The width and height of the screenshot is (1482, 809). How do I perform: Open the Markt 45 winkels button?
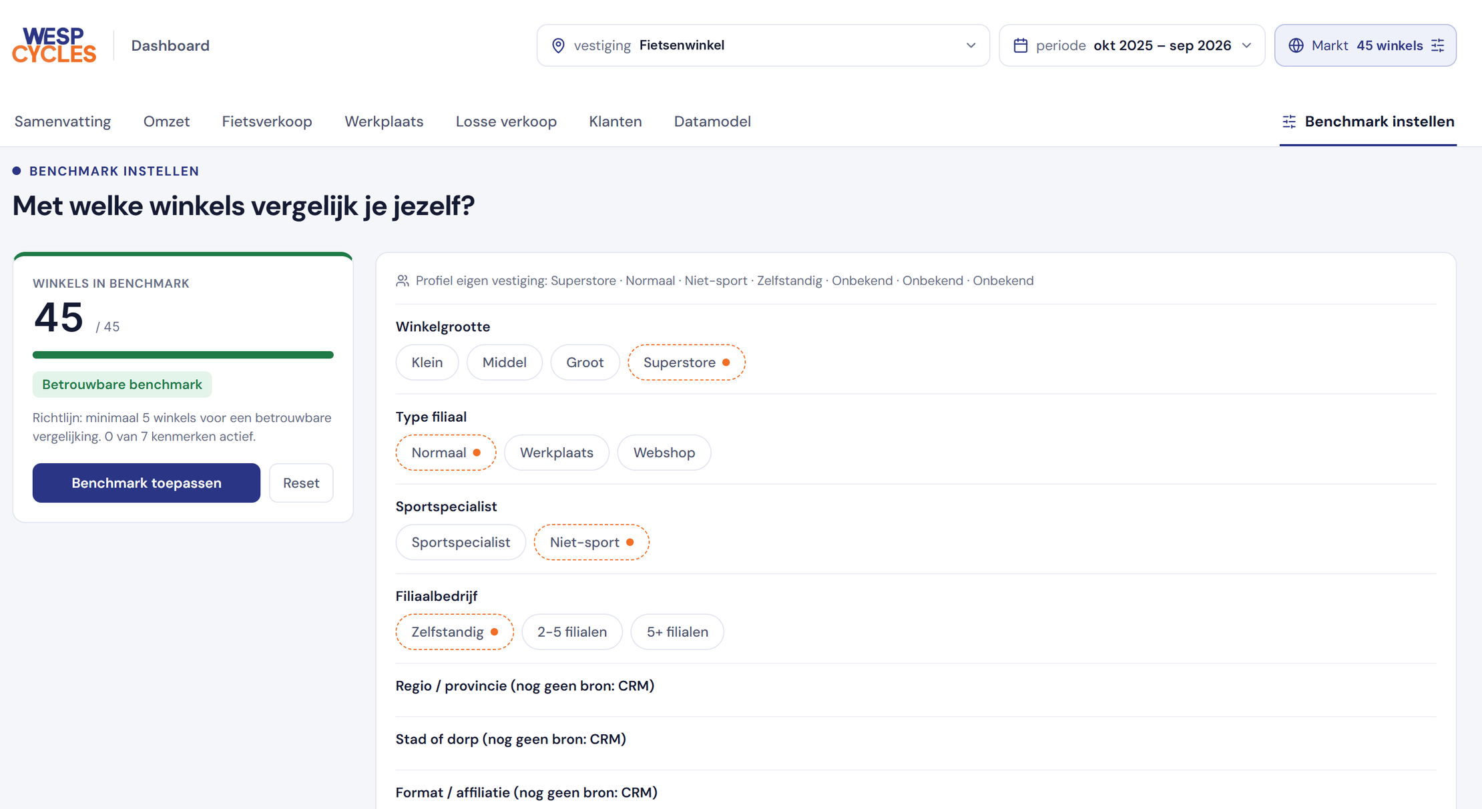click(x=1365, y=45)
